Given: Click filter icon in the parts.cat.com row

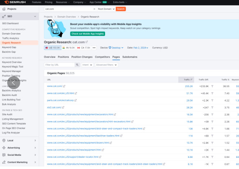Looking at the screenshot, I should [212, 100].
